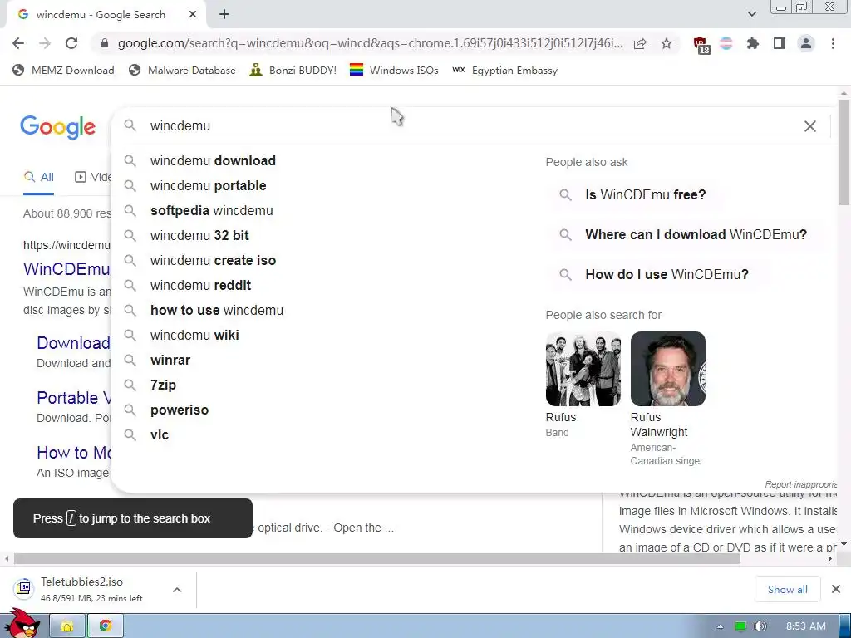Open the Rufus Wainwright thumbnail
This screenshot has height=638, width=851.
pyautogui.click(x=667, y=369)
